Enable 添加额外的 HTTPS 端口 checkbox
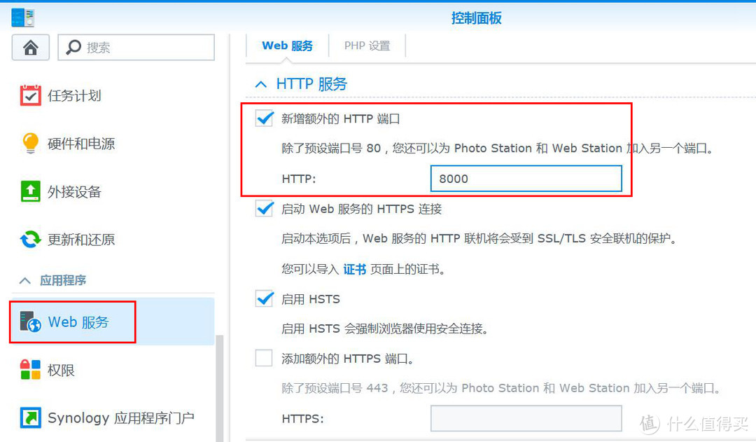Screen dimensions: 756x442 click(x=264, y=358)
